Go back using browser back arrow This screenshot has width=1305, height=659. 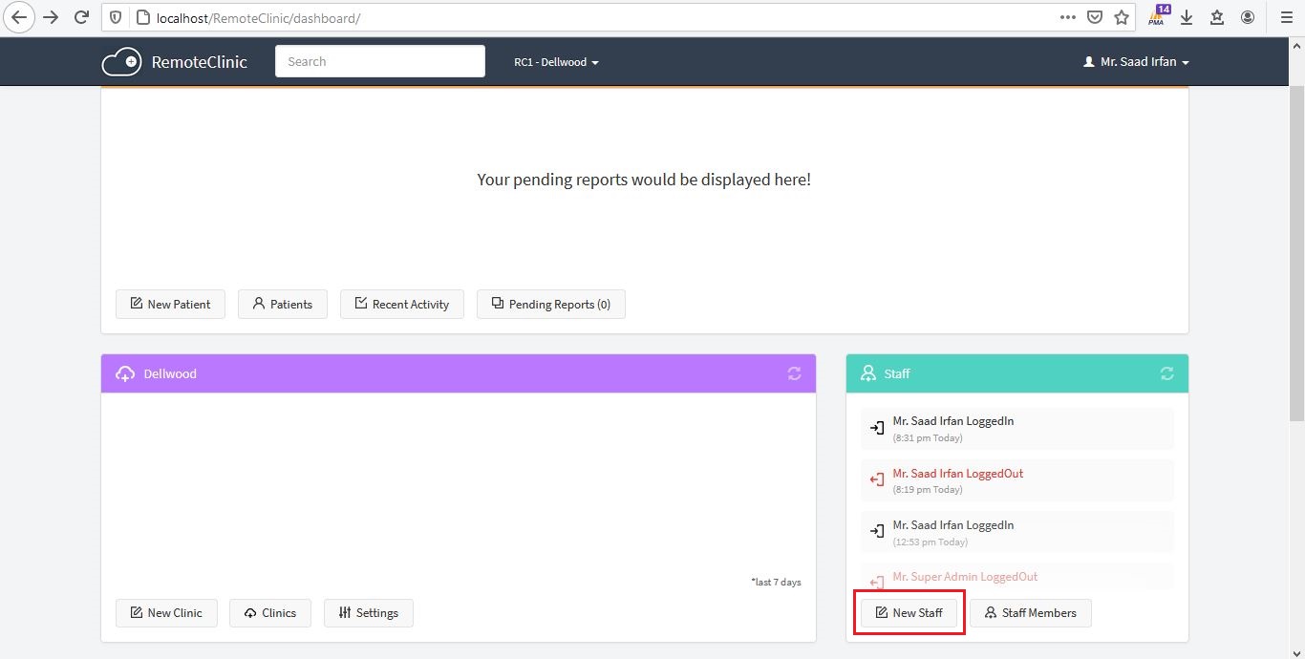pos(19,17)
